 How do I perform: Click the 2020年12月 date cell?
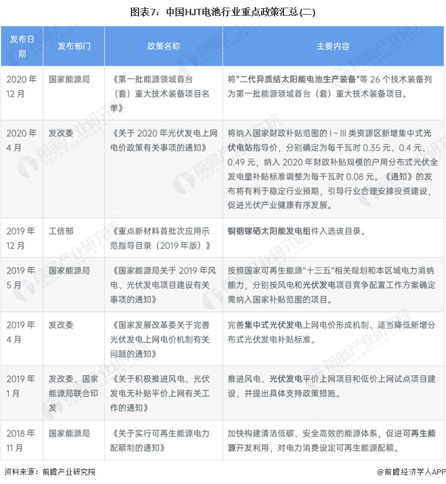[22, 86]
